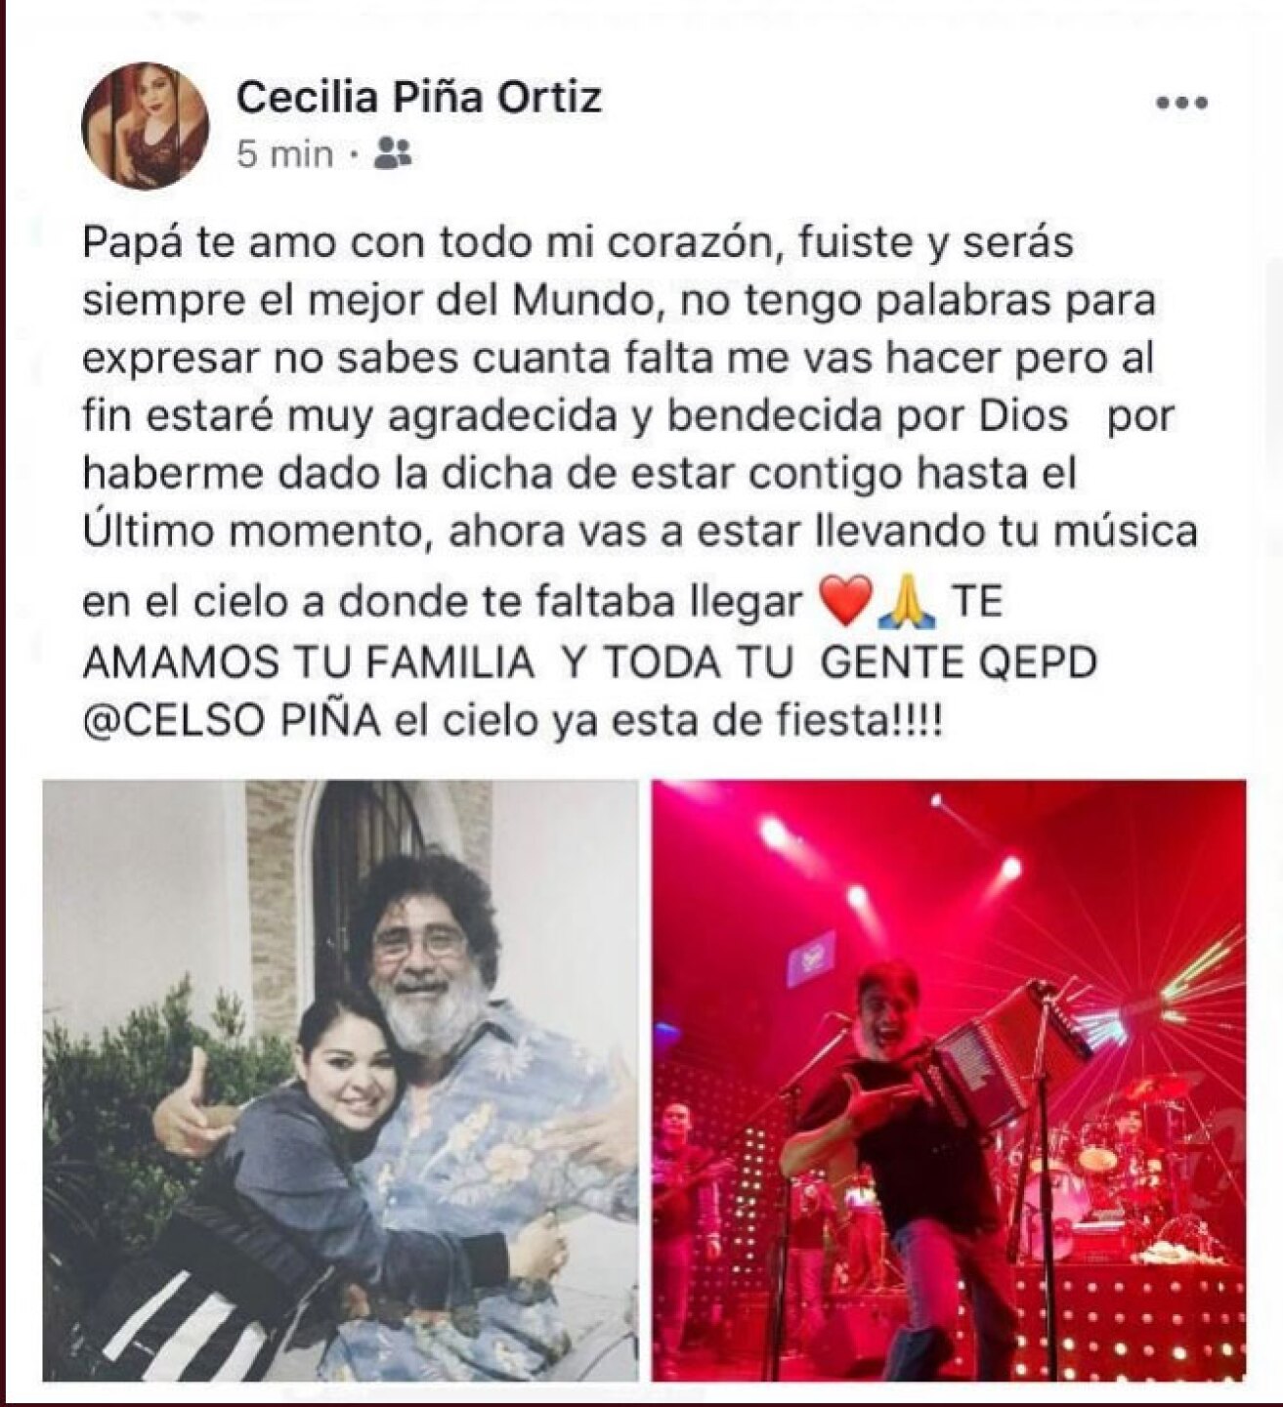Screen dimensions: 1283x1407
Task: Open the three-dot post options menu
Action: coord(1181,103)
